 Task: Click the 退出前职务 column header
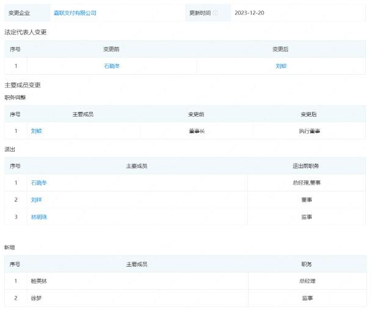pos(307,166)
